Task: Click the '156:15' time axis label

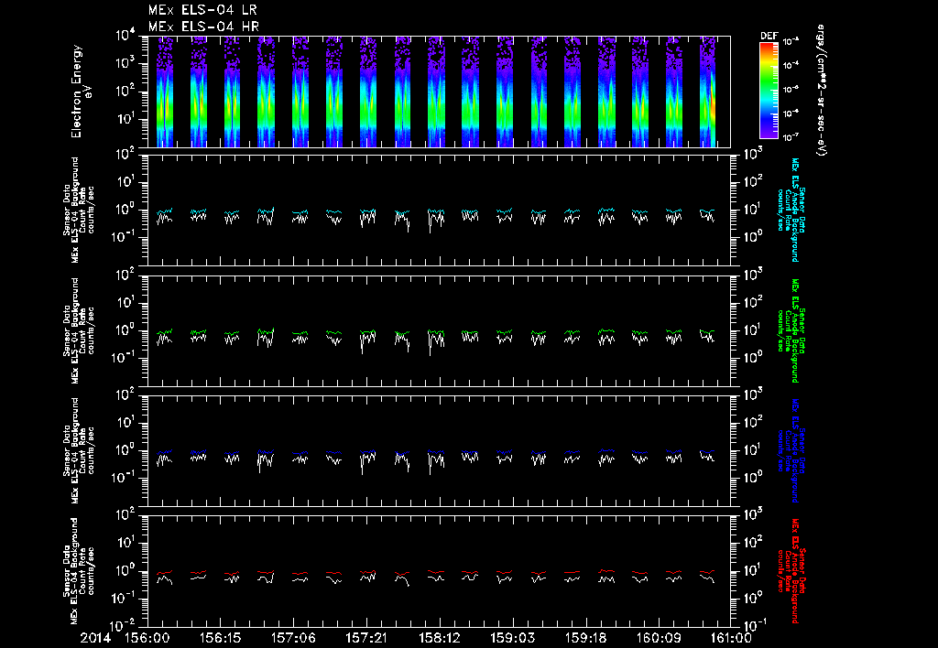Action: [220, 639]
